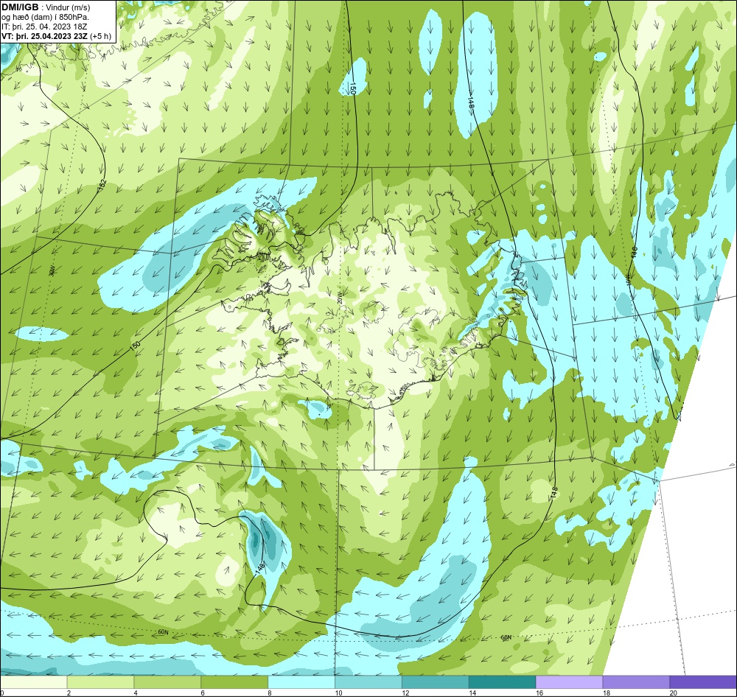Select the left '60N' latitude label

tap(163, 632)
